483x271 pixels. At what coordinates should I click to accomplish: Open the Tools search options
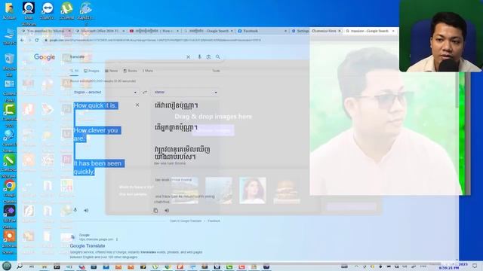[216, 71]
